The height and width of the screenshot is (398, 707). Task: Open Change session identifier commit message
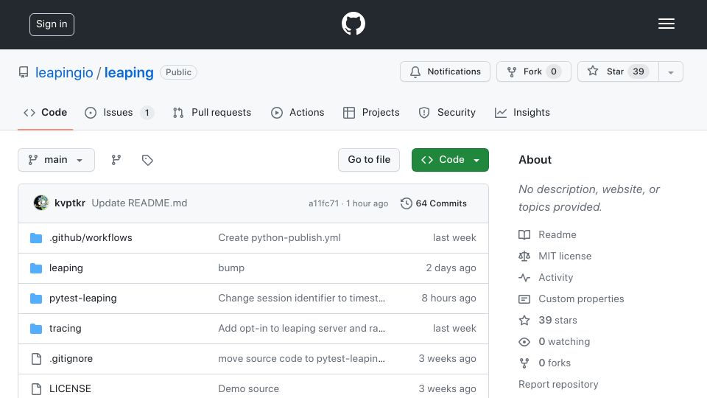[x=302, y=298]
